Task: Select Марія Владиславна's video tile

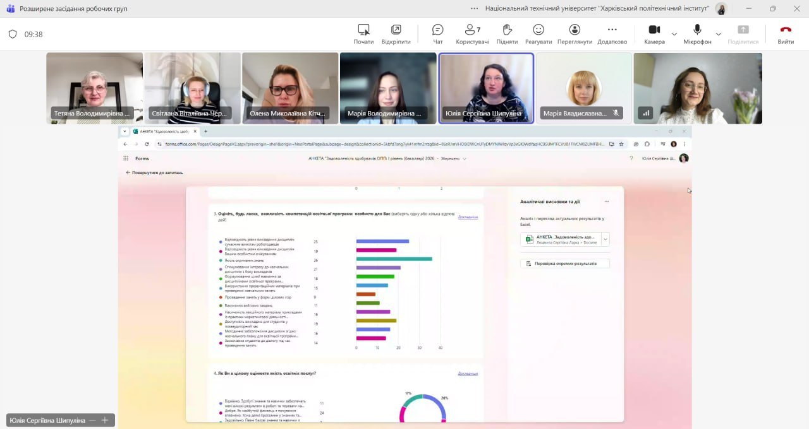Action: coord(584,88)
